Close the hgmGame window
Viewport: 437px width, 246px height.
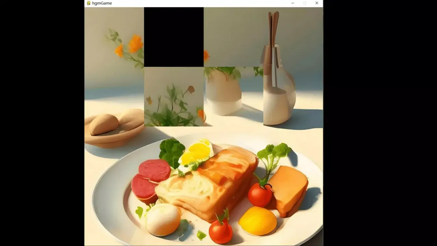point(316,3)
